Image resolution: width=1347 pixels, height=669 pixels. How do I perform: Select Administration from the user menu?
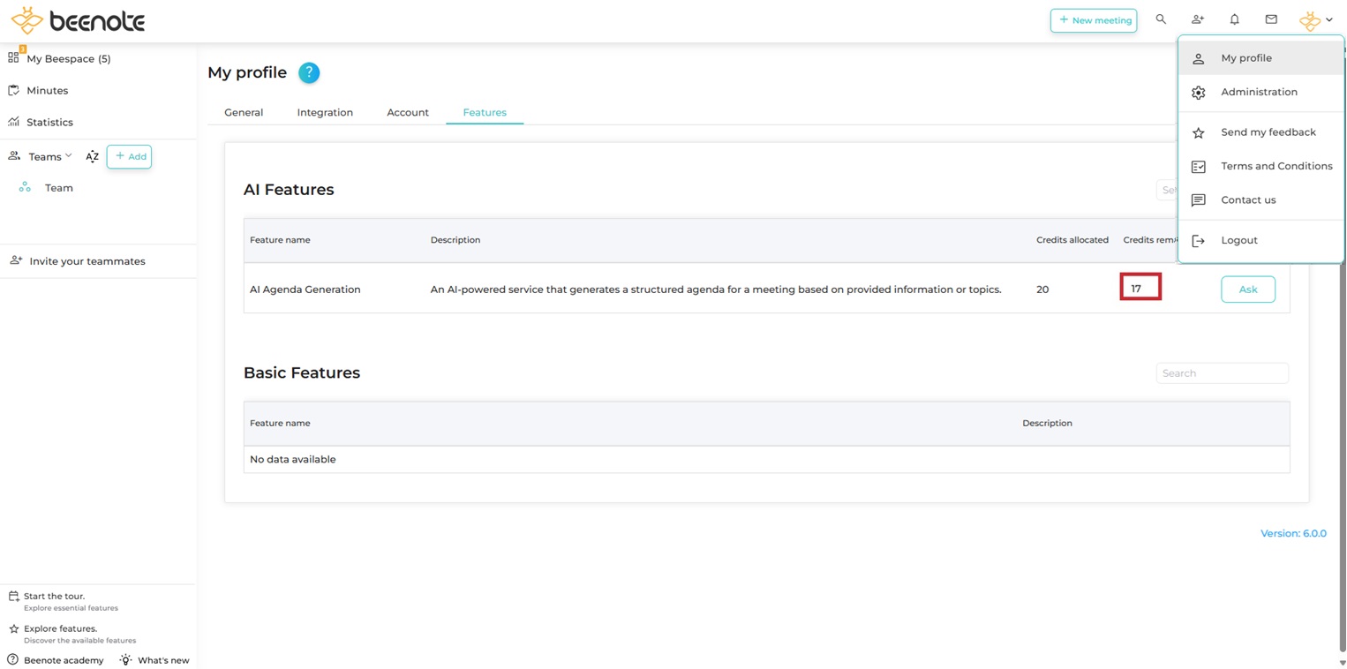pyautogui.click(x=1258, y=92)
